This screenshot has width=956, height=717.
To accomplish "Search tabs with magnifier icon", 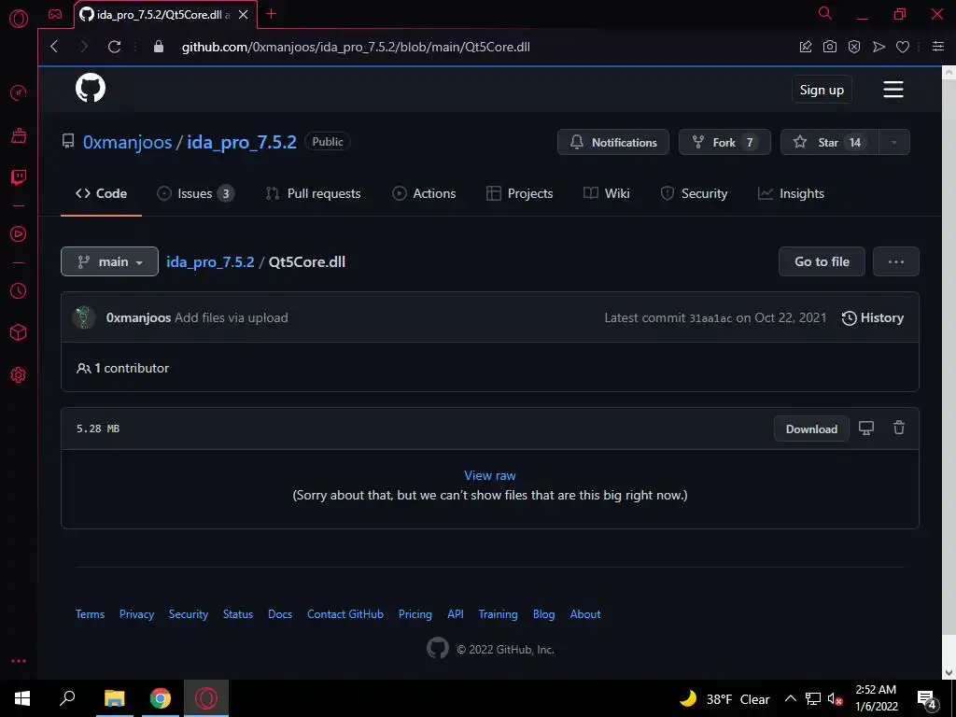I will [825, 13].
